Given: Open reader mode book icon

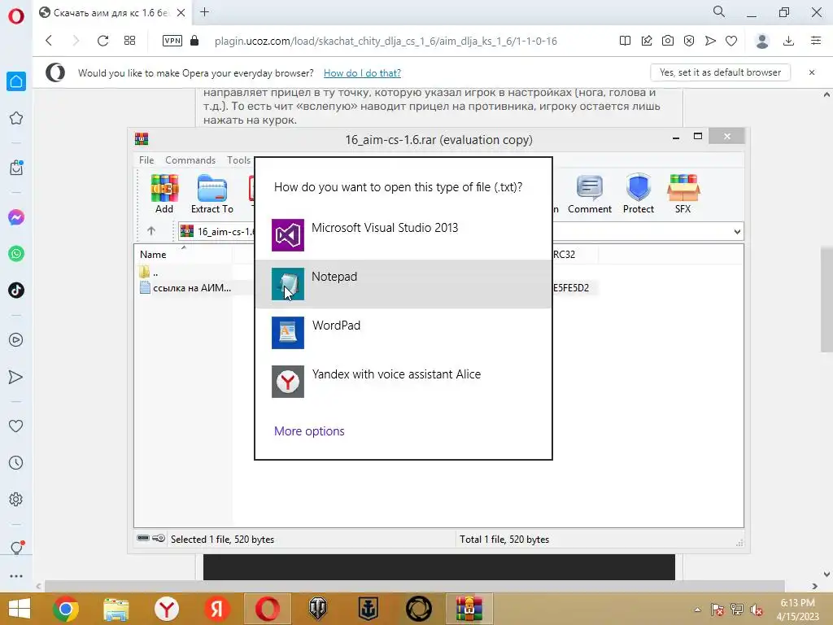Looking at the screenshot, I should pos(626,41).
